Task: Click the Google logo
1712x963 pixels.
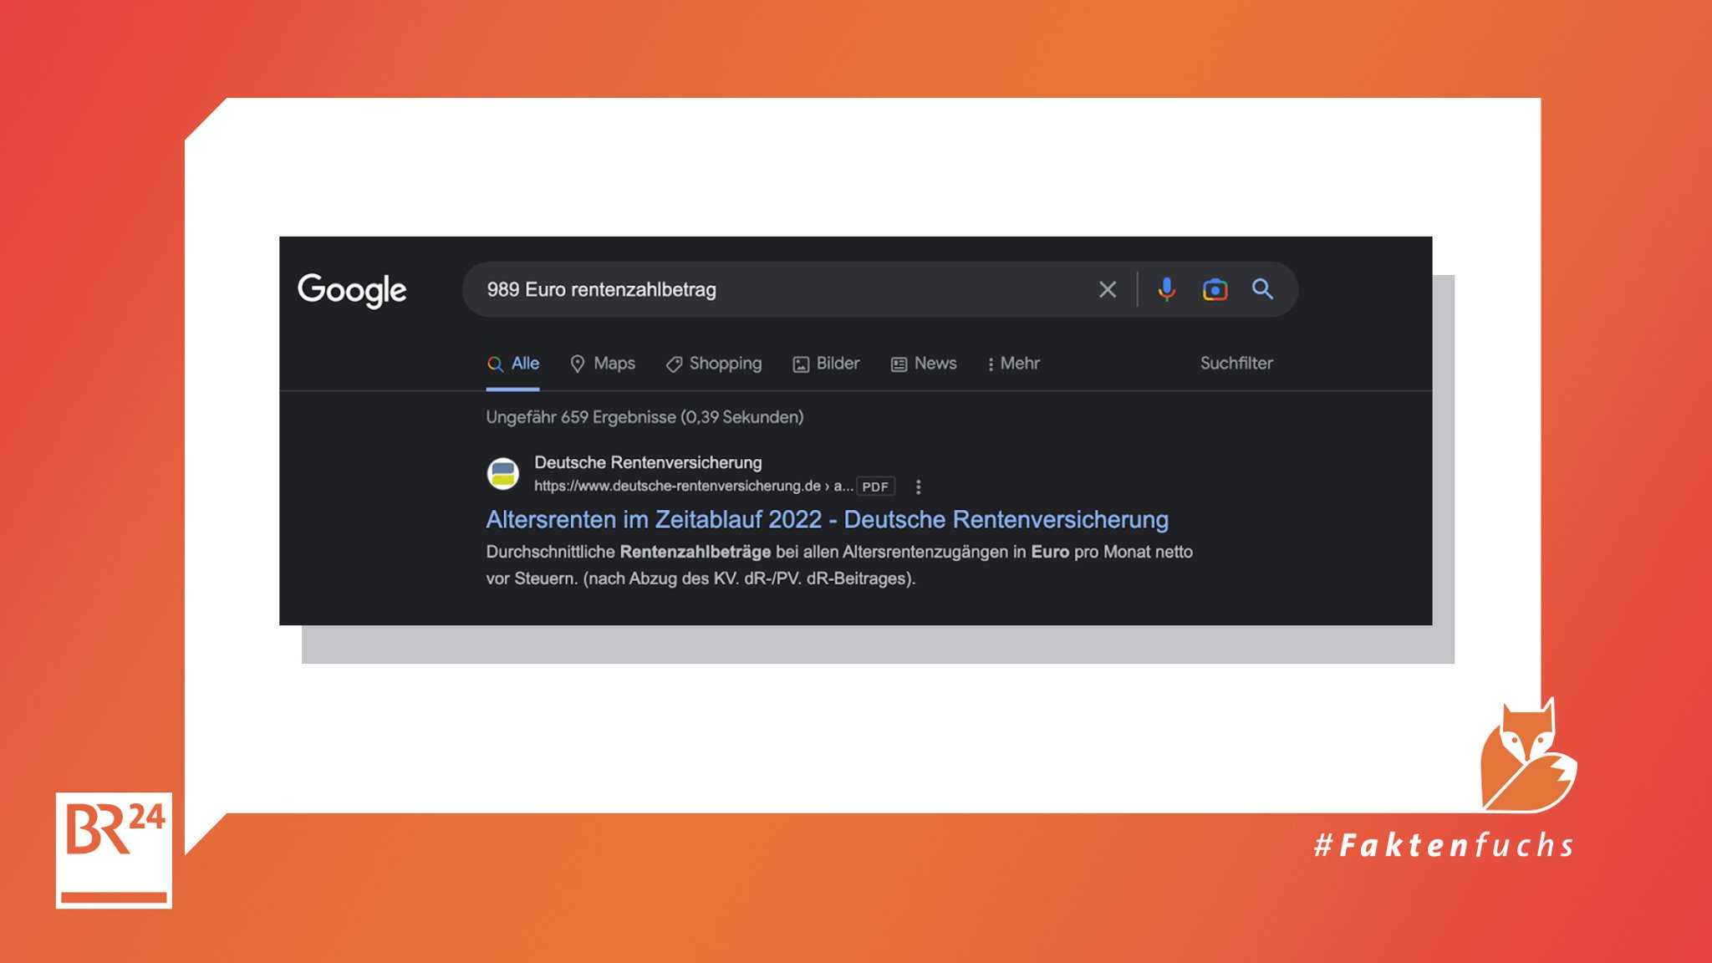Action: tap(352, 290)
